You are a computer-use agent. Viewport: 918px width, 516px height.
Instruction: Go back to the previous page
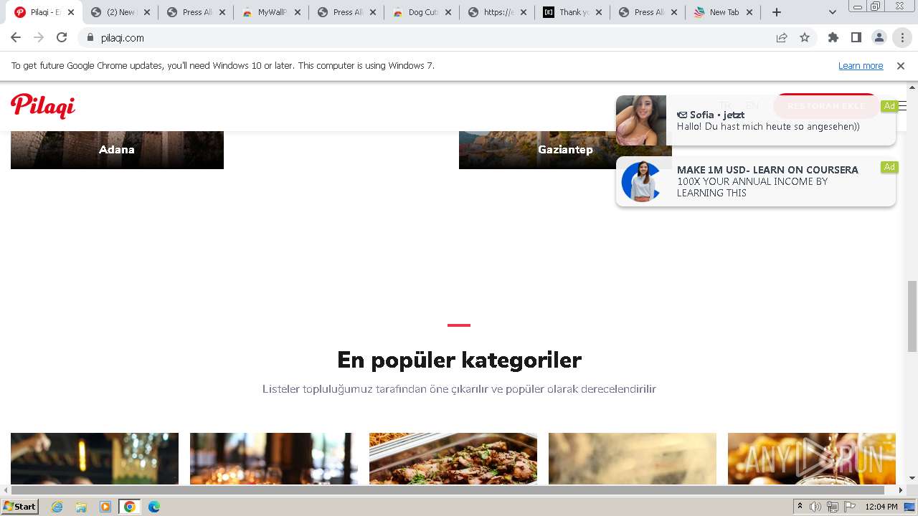16,38
